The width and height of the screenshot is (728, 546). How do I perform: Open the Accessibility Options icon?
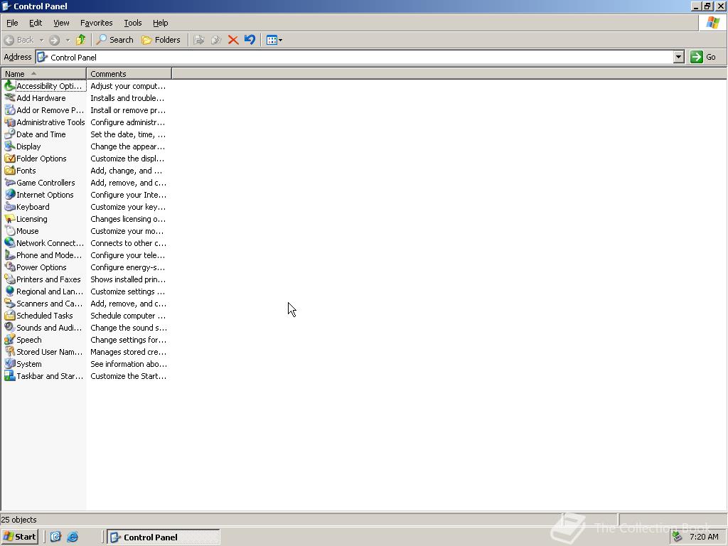click(9, 86)
